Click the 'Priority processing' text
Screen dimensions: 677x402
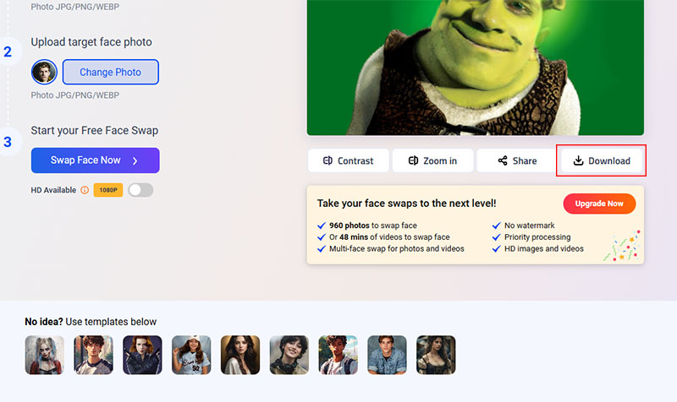537,237
